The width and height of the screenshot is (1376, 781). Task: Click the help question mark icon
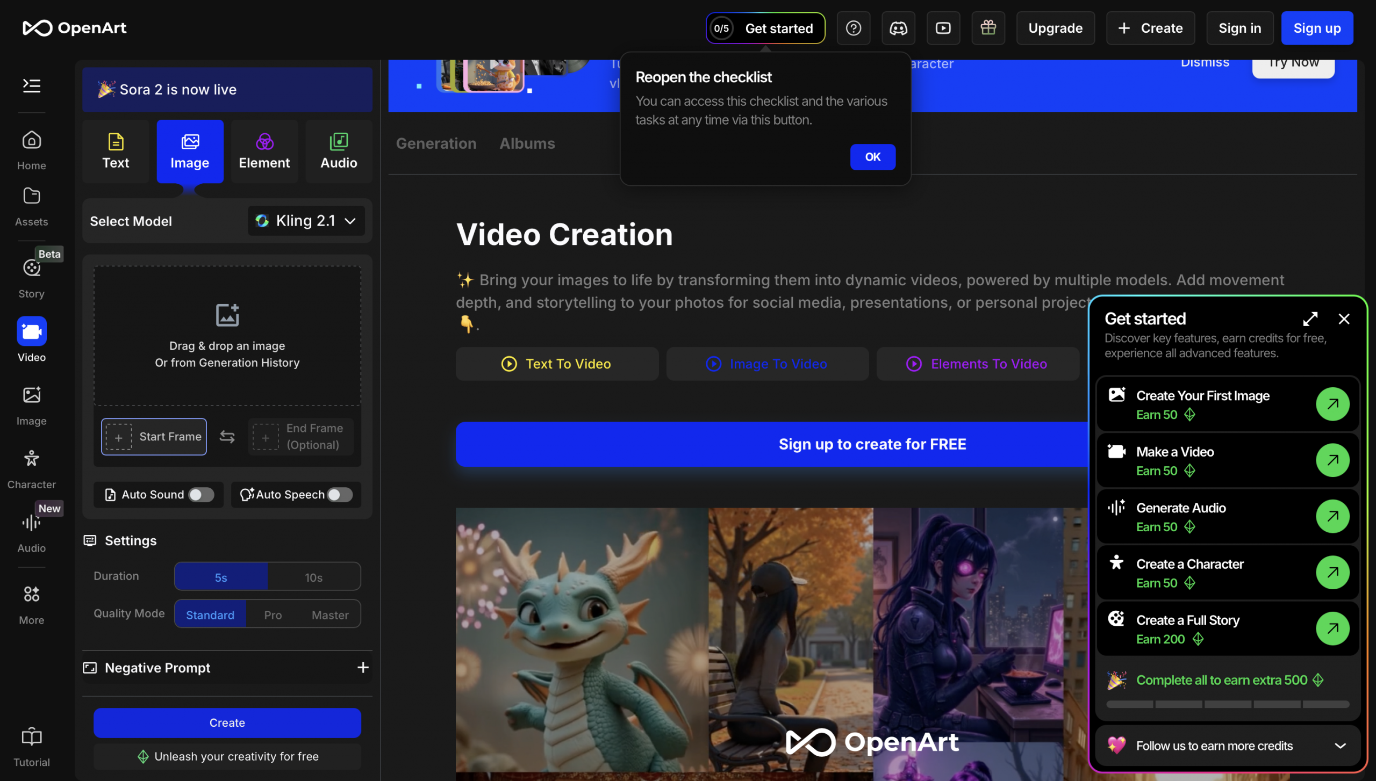click(853, 28)
